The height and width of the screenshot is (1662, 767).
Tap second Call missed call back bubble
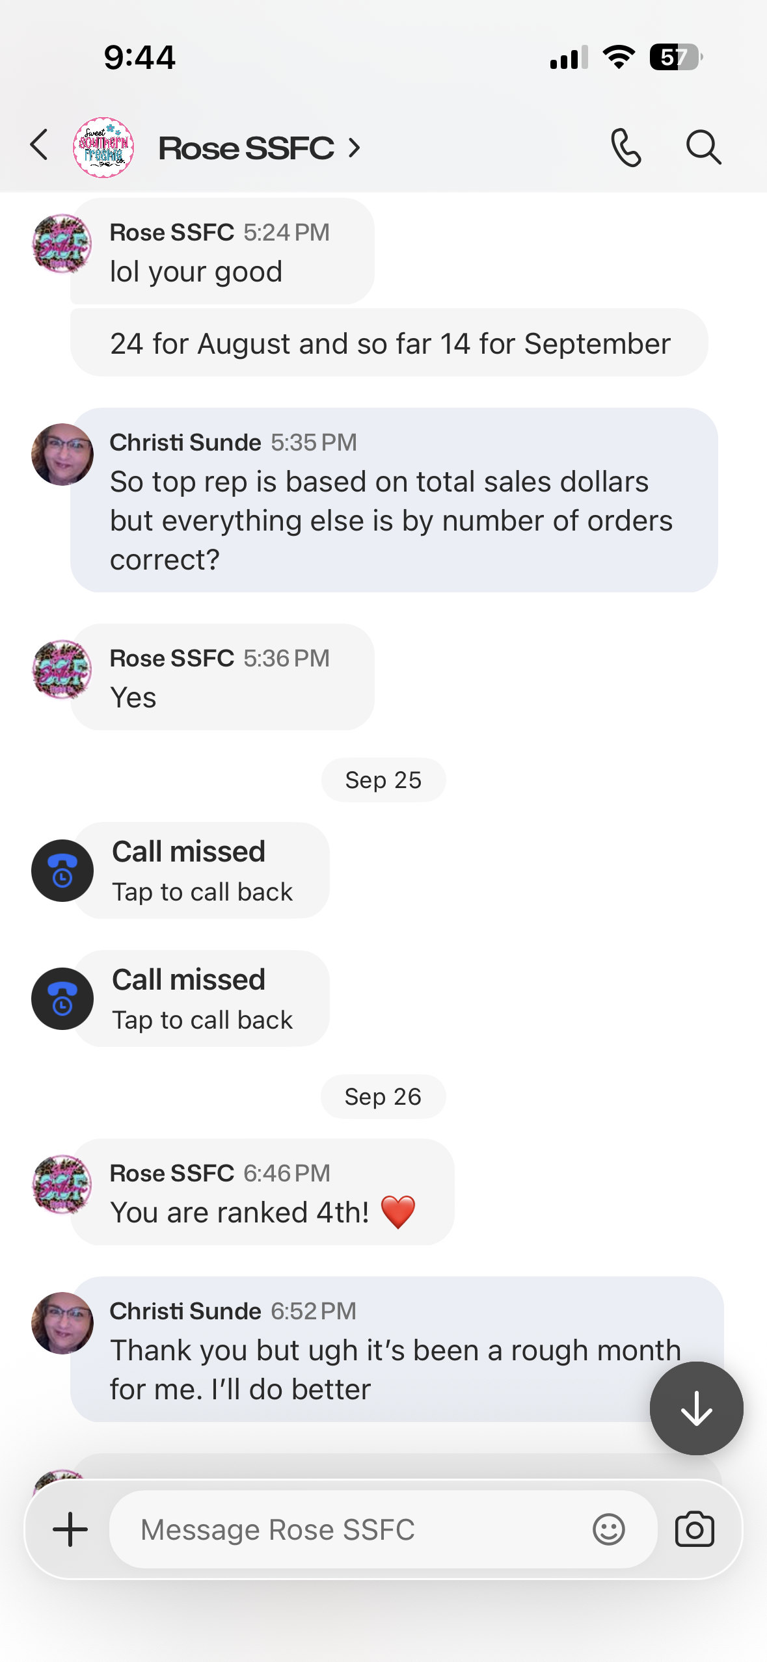[200, 999]
